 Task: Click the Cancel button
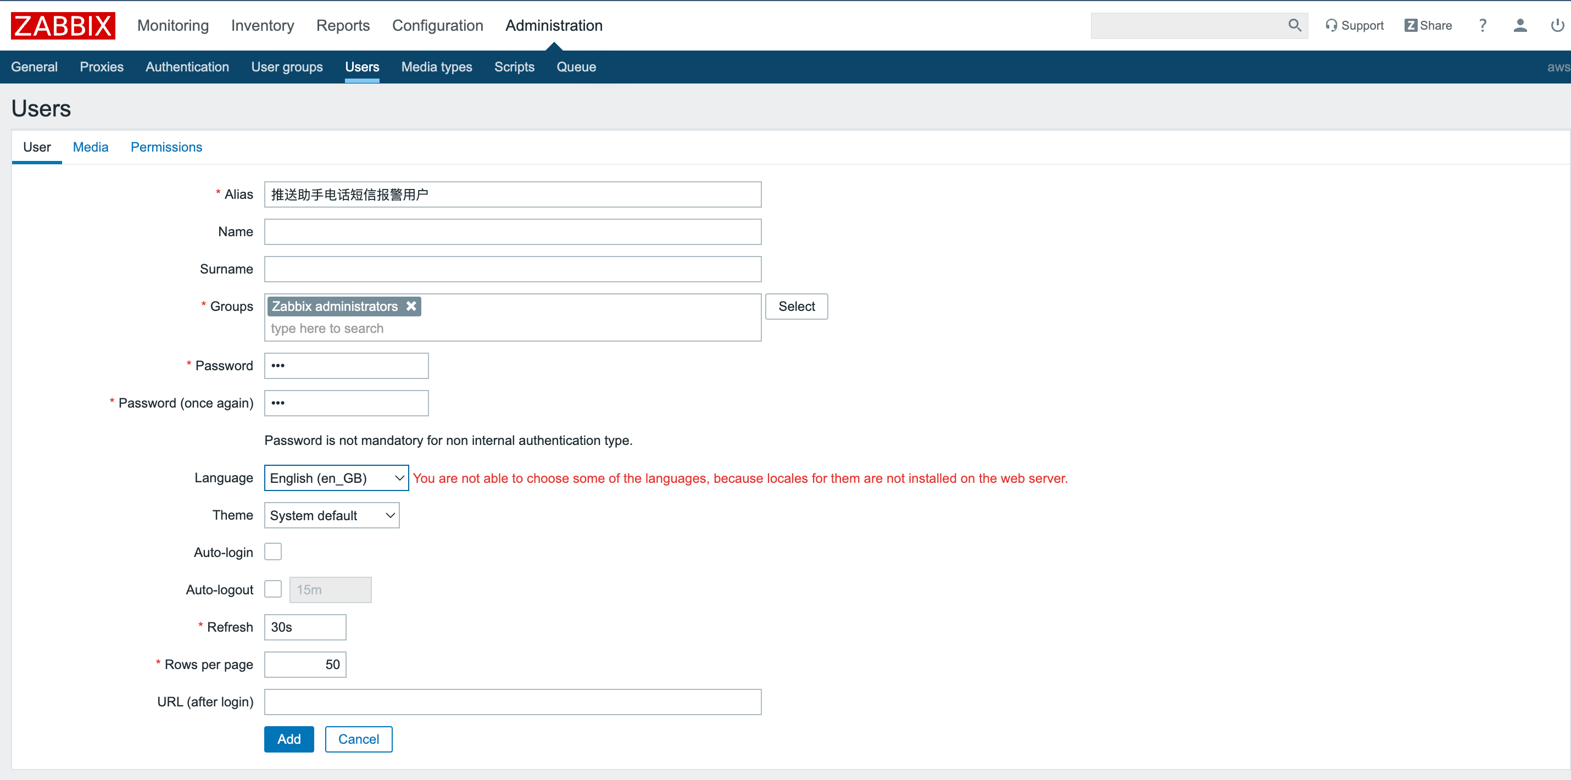pos(359,739)
